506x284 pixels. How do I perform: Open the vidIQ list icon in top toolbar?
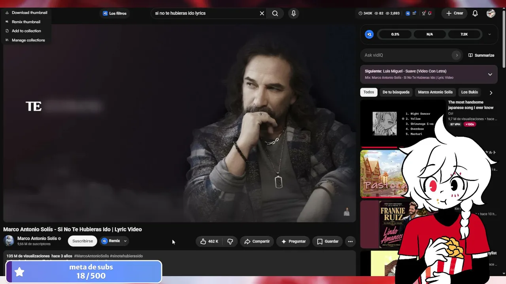tap(414, 13)
